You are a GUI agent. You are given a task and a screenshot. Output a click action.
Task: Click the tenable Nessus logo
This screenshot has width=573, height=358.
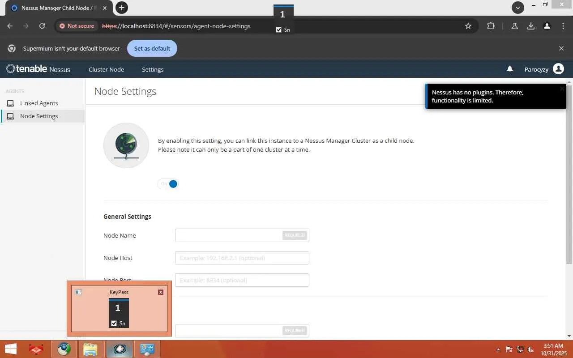pos(38,69)
